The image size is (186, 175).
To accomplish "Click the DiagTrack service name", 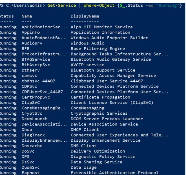I will (33, 135).
